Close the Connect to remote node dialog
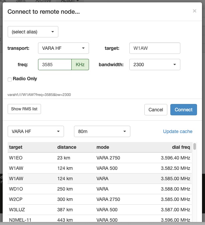 [194, 11]
